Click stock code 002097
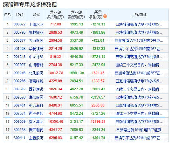Screen dimensions: 172x145 tap(19, 65)
